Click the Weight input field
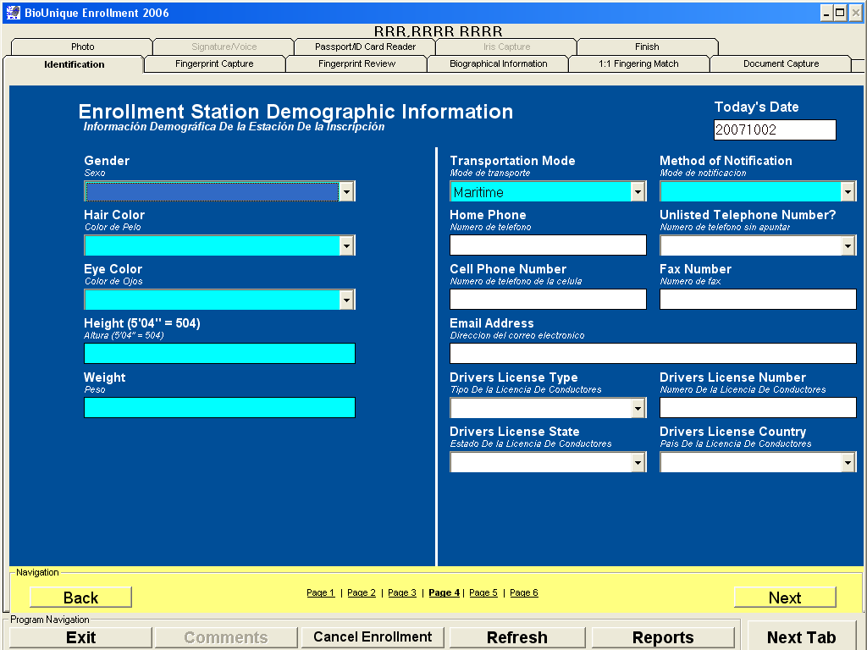867x650 pixels. pyautogui.click(x=219, y=408)
